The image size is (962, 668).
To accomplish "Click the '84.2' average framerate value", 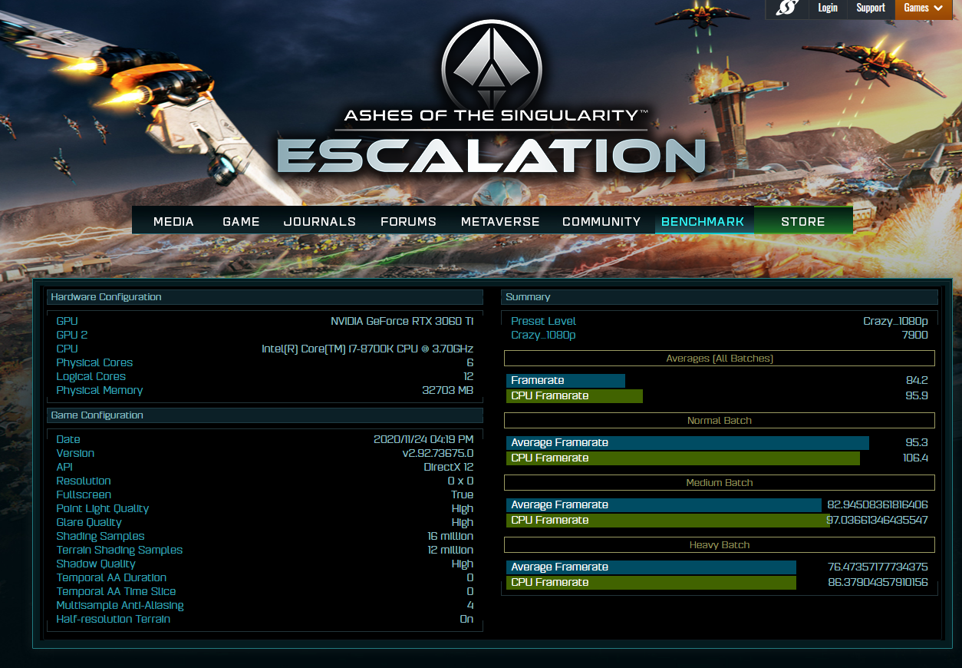I will 917,381.
